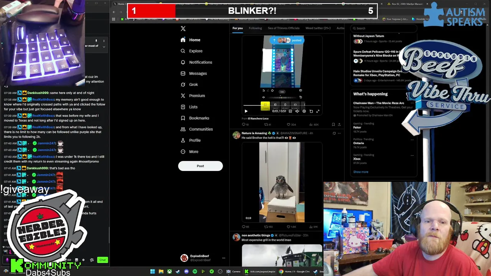The width and height of the screenshot is (491, 276).
Task: Click the Communities sidebar icon
Action: [183, 129]
